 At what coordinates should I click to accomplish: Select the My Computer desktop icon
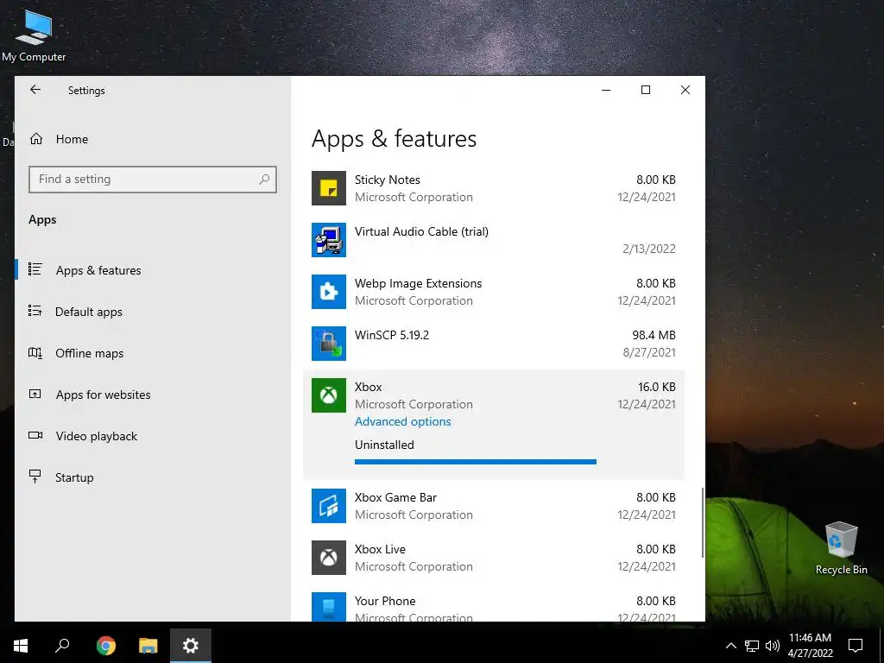point(34,35)
